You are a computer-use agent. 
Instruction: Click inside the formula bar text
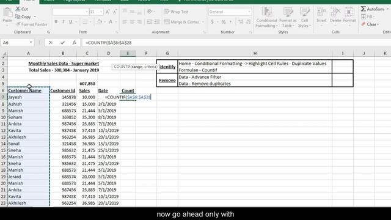tap(109, 43)
